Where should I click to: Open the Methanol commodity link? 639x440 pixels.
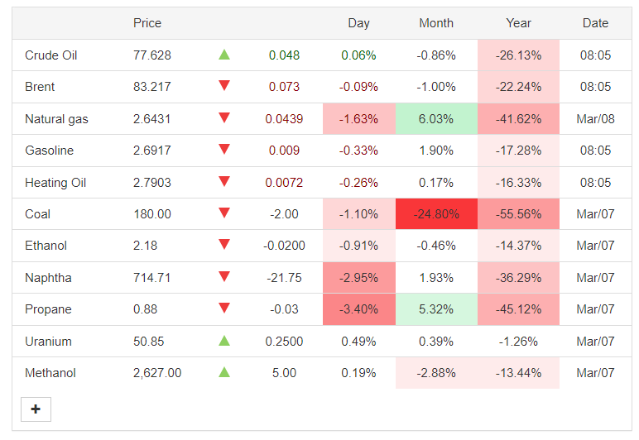point(50,373)
